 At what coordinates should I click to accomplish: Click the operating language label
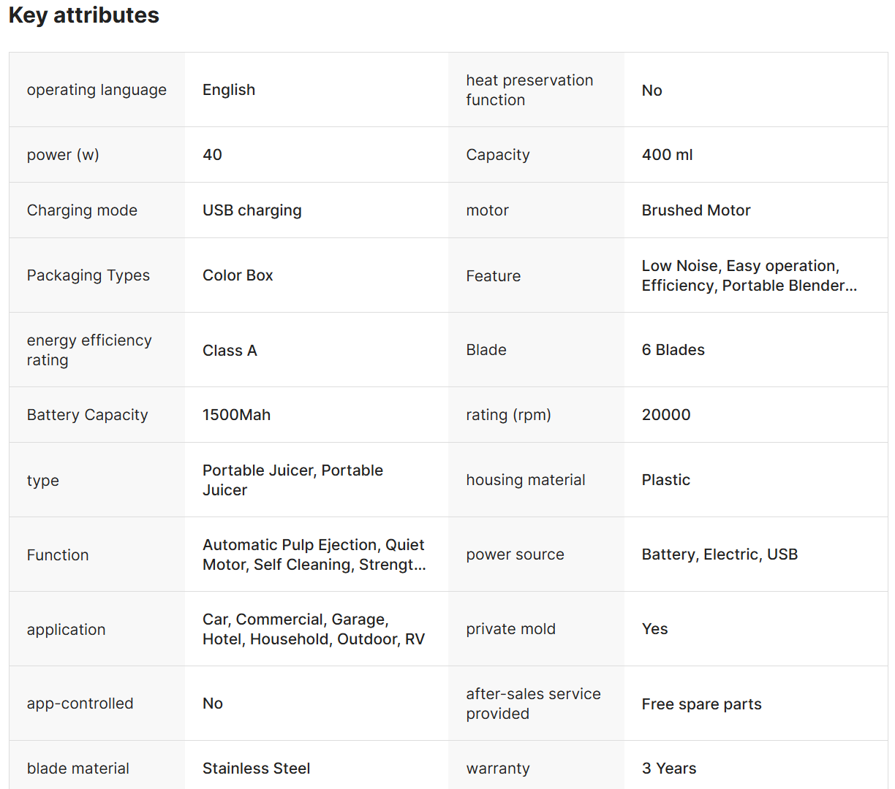(x=97, y=90)
